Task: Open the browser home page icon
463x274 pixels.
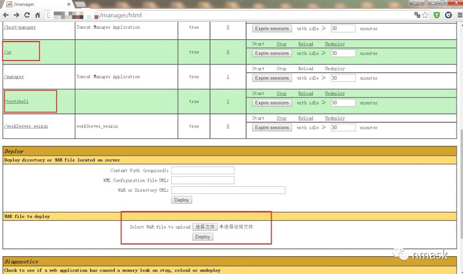Action: click(38, 15)
